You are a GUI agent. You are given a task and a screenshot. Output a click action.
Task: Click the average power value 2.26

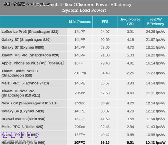(130, 73)
